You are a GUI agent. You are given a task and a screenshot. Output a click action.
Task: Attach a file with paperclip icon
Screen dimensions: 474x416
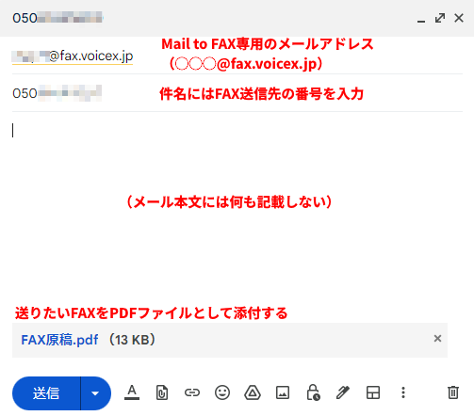click(162, 392)
